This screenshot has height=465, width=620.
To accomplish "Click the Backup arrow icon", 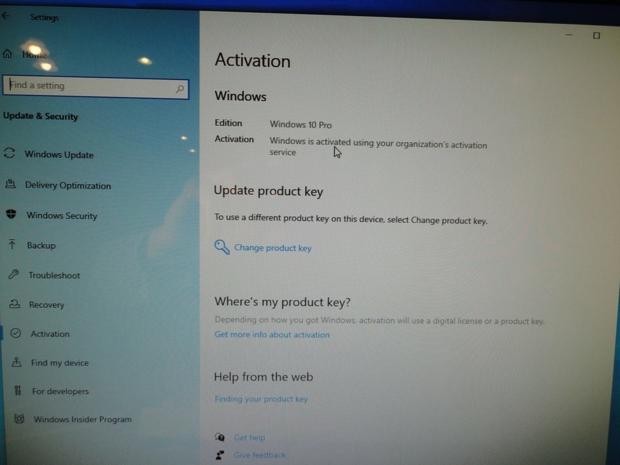I will pyautogui.click(x=12, y=245).
